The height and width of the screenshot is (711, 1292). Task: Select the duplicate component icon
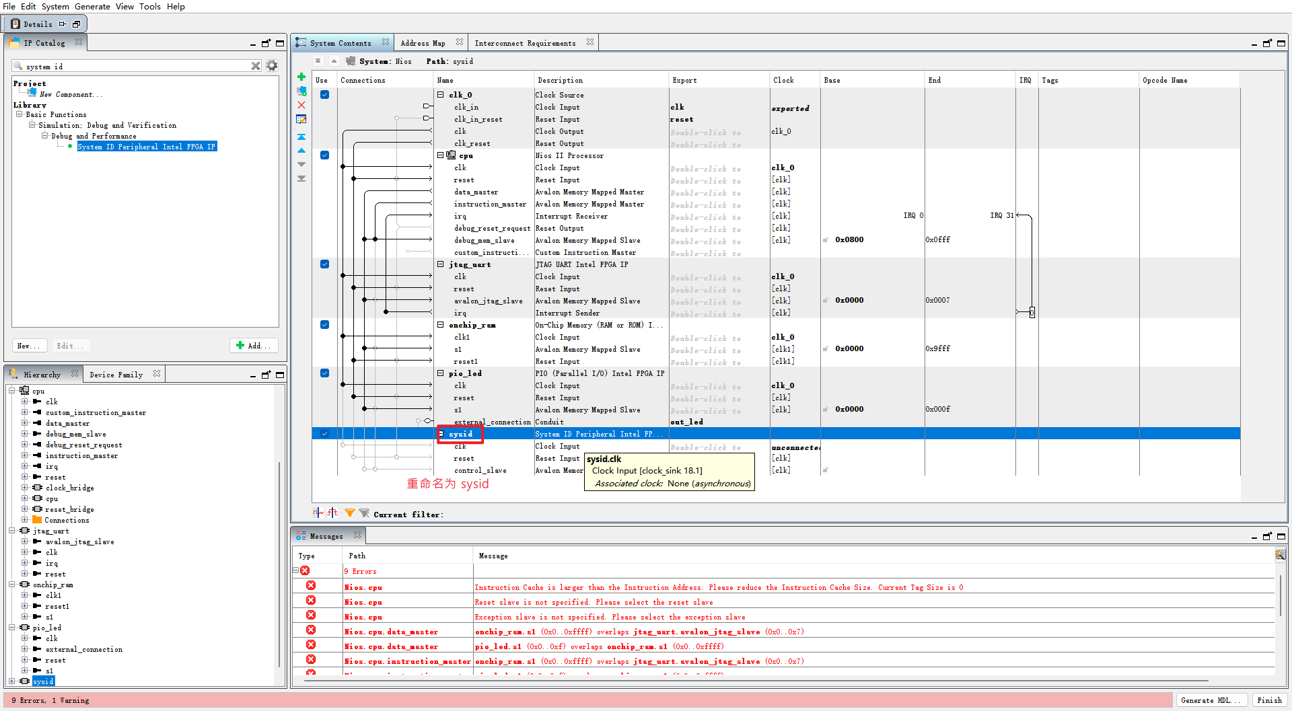[301, 92]
